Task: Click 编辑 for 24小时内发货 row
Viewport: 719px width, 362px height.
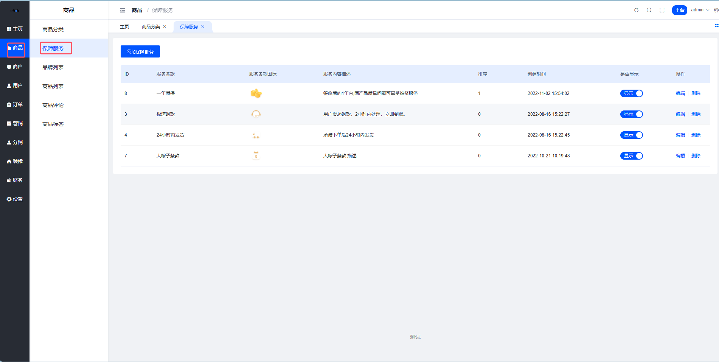Action: pyautogui.click(x=680, y=135)
